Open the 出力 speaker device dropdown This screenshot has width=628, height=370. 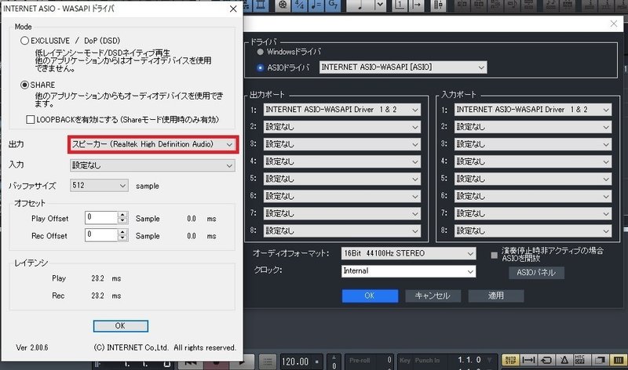(x=152, y=144)
